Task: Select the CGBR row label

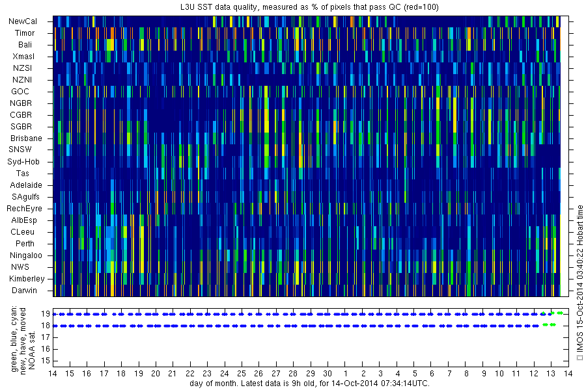Action: click(21, 115)
